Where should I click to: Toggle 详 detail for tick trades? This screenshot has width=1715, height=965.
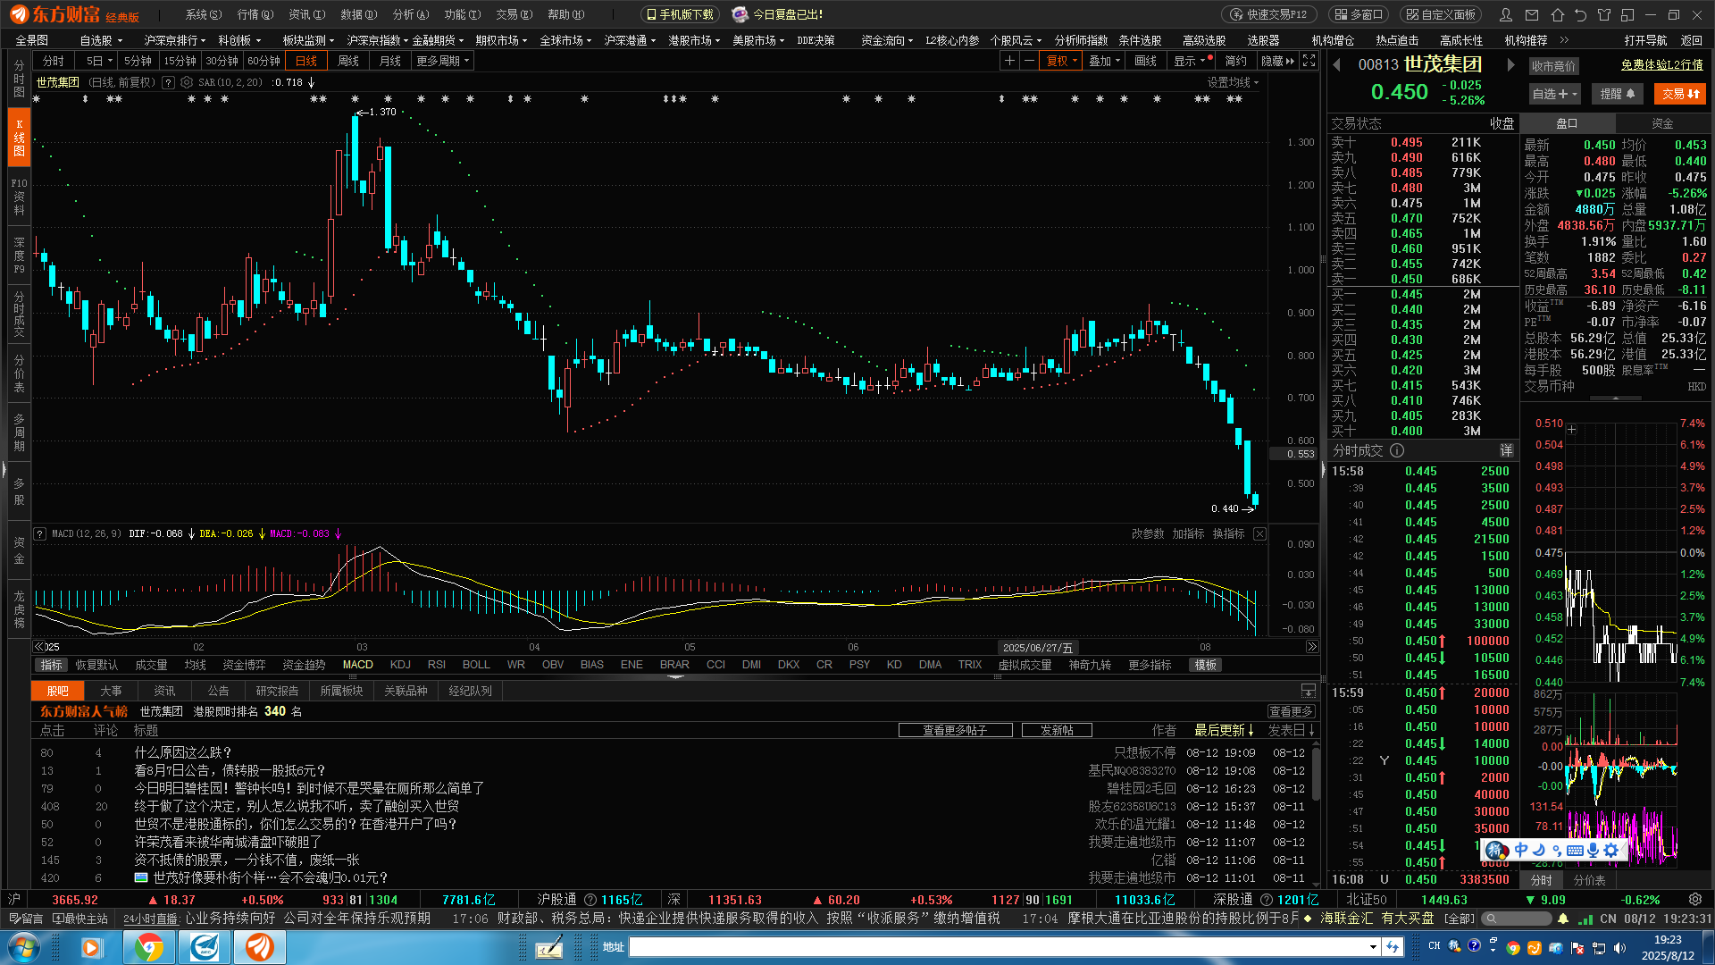[x=1506, y=450]
